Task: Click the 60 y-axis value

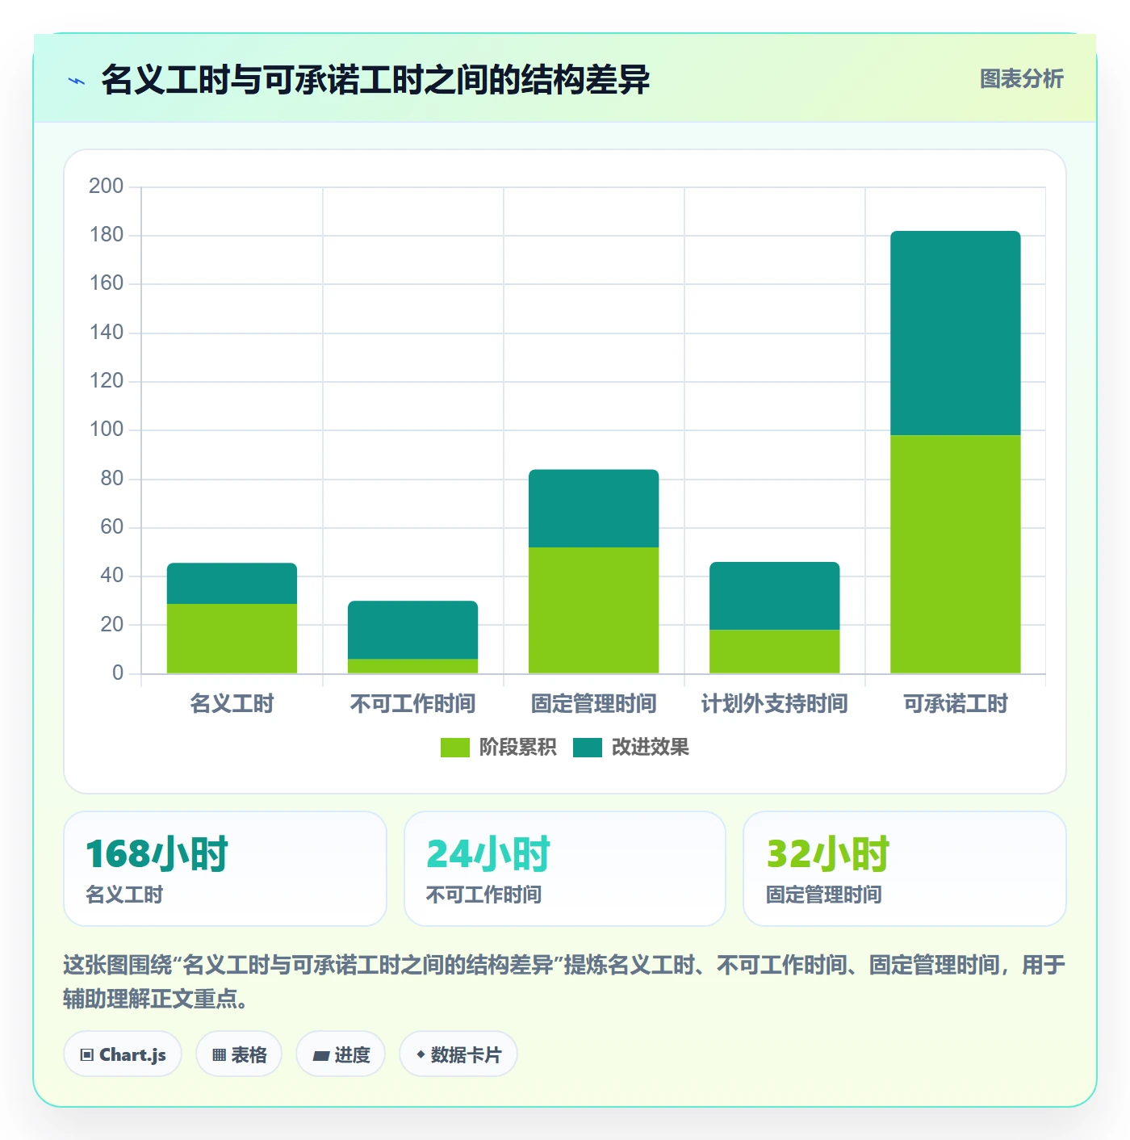Action: [111, 527]
